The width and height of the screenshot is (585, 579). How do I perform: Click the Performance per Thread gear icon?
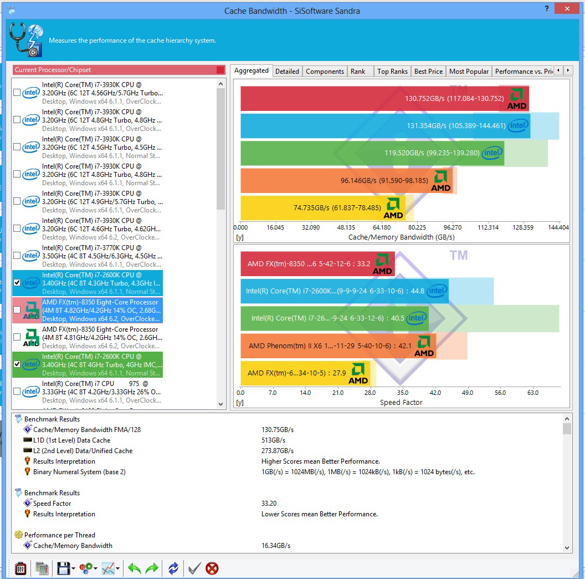point(19,535)
